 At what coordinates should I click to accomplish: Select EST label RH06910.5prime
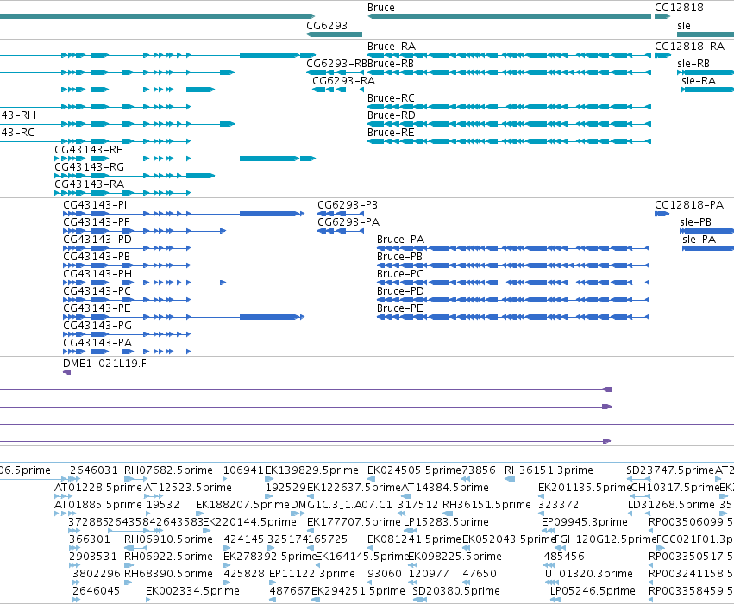pos(168,540)
